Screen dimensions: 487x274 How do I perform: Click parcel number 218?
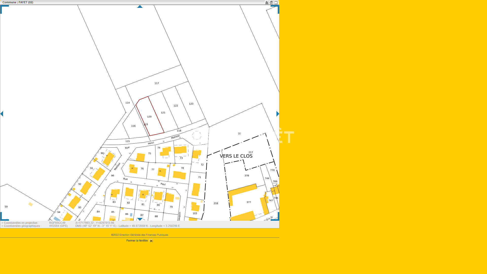click(216, 203)
